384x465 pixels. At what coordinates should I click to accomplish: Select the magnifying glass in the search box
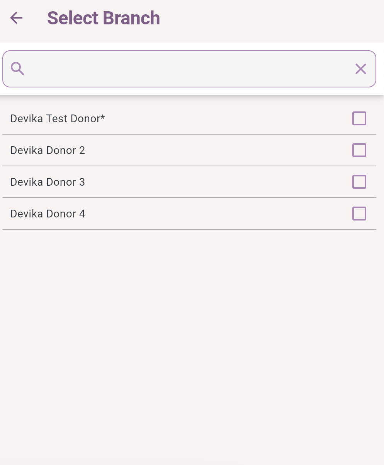(18, 69)
